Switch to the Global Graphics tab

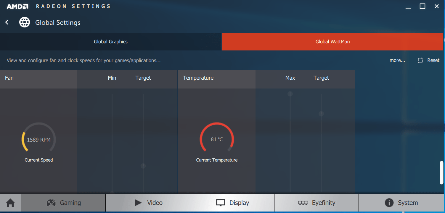click(x=111, y=42)
